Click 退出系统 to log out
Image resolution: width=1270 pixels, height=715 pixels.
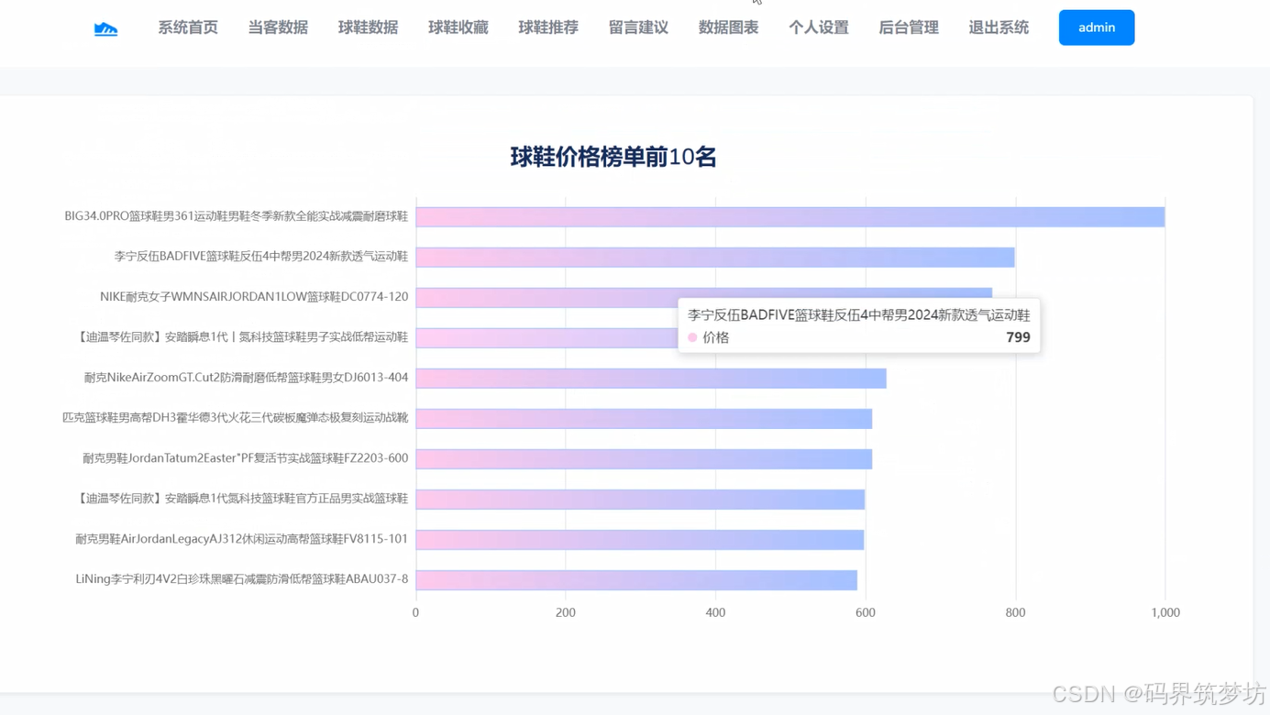pyautogui.click(x=999, y=27)
